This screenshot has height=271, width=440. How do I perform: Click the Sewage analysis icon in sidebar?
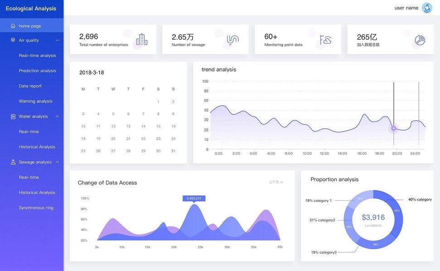point(13,162)
